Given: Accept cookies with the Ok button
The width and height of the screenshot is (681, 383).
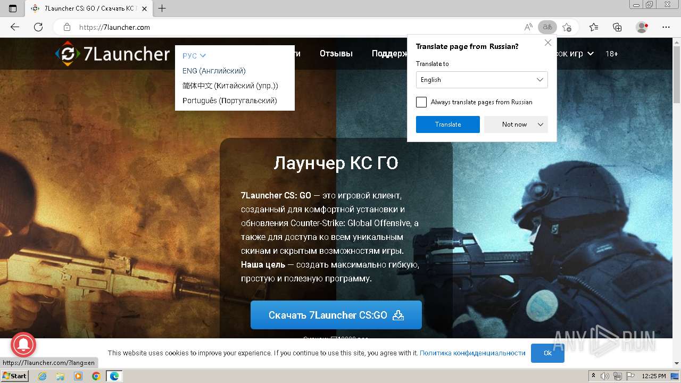Looking at the screenshot, I should click(547, 353).
